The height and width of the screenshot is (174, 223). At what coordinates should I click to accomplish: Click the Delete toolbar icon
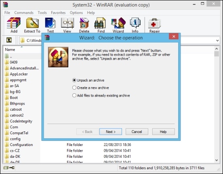[x=84, y=25]
